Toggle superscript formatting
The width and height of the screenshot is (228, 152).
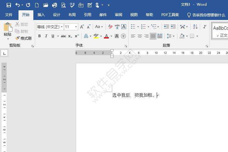(77, 36)
